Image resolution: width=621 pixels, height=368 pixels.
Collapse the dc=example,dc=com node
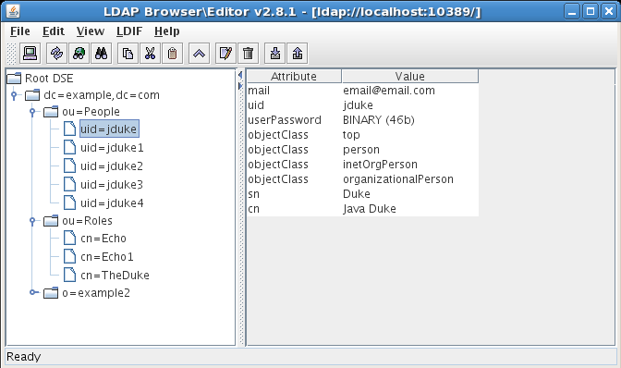tap(14, 95)
